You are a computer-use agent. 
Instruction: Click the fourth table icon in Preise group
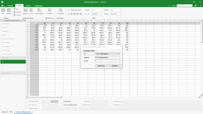pos(81,14)
